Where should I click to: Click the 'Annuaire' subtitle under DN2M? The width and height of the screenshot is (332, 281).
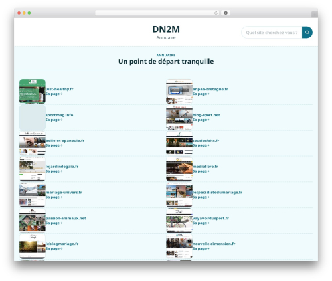166,37
